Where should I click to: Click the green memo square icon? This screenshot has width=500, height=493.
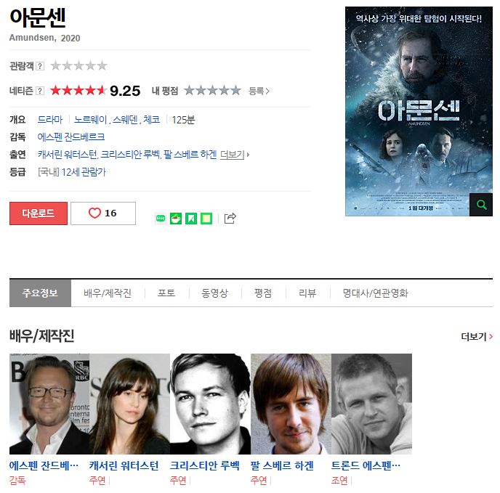206,219
